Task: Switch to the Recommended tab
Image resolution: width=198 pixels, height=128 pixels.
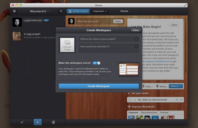Action: pyautogui.click(x=149, y=113)
